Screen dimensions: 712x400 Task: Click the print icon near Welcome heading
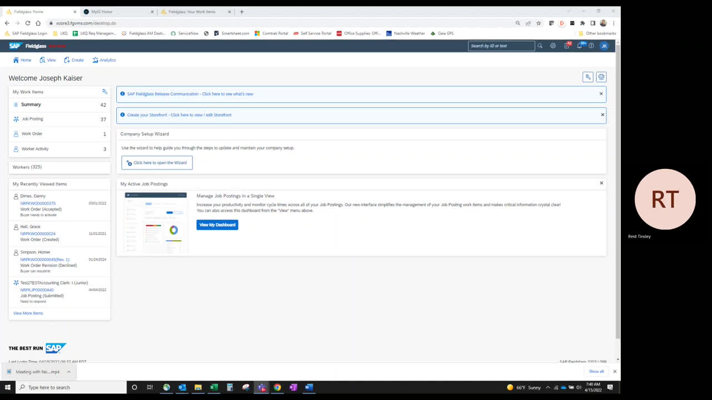coord(601,77)
